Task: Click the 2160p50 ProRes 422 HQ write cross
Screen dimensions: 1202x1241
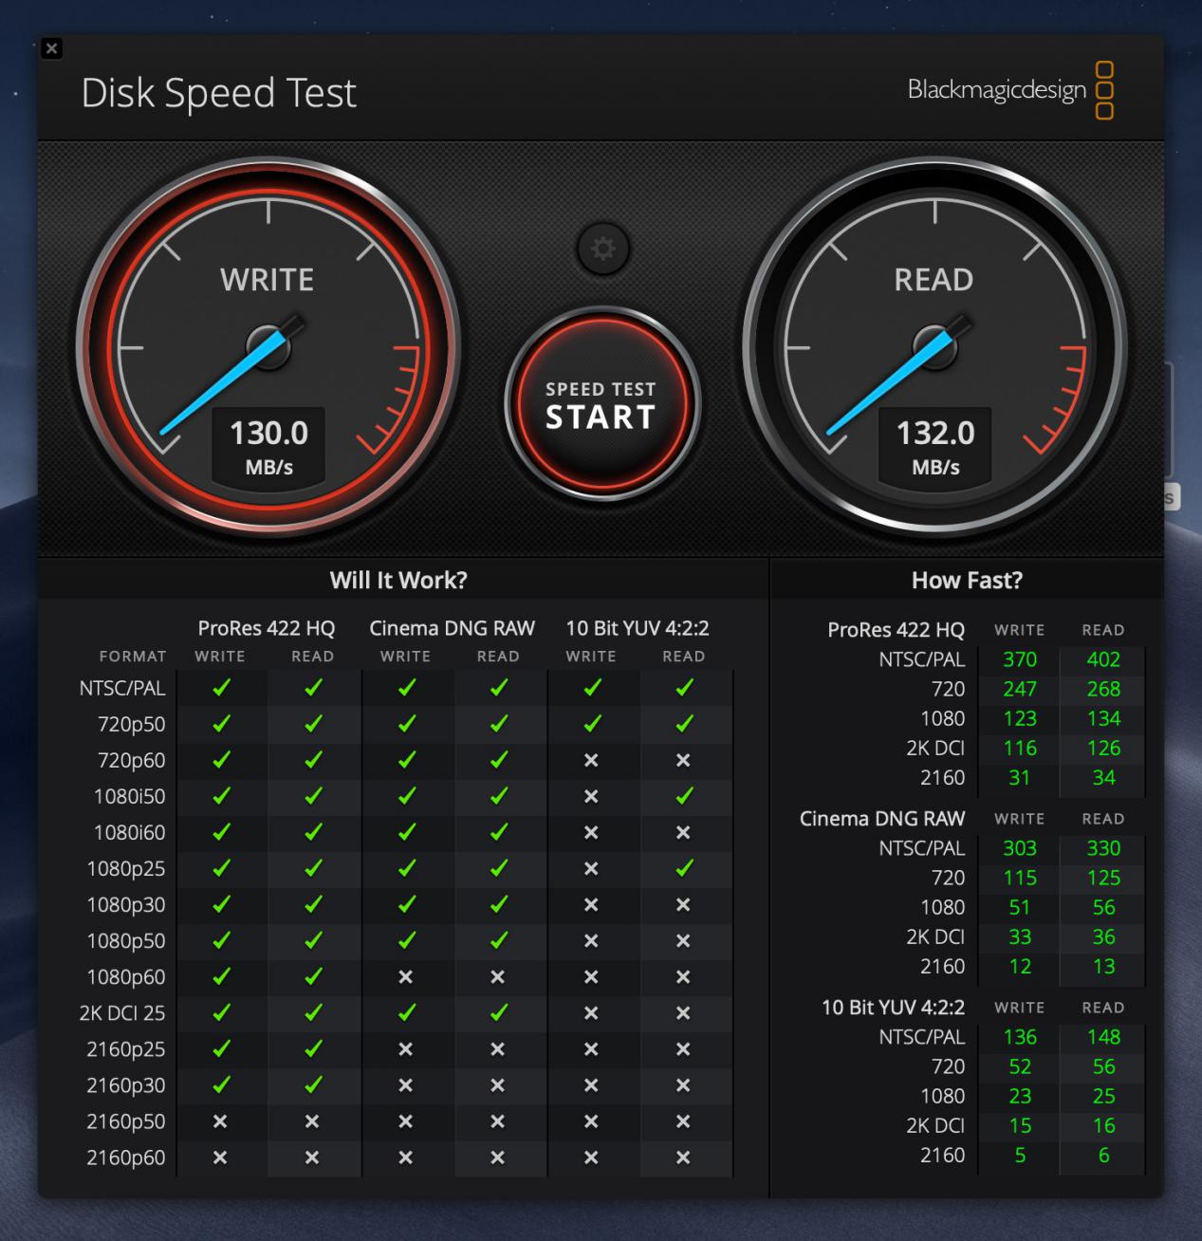Action: pyautogui.click(x=220, y=1121)
